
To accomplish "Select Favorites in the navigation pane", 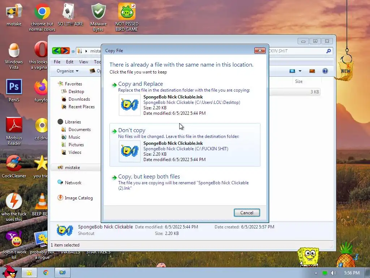I will tap(73, 84).
